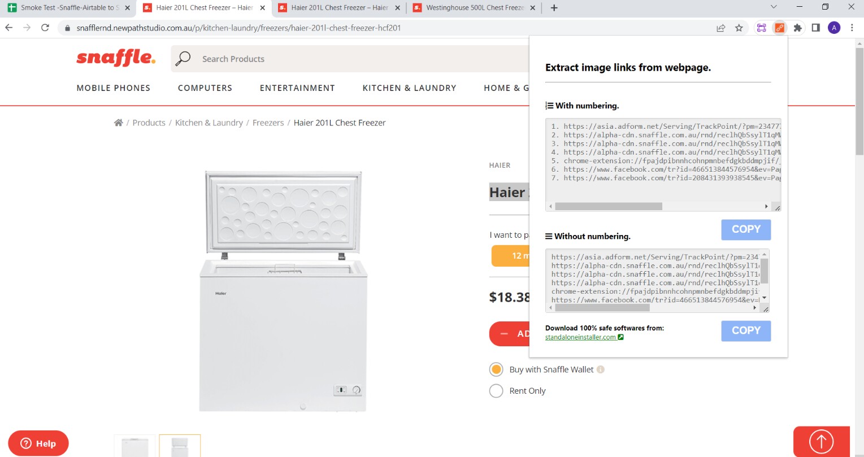
Task: Open the Kitchen & Laundry breadcrumb link
Action: (209, 123)
